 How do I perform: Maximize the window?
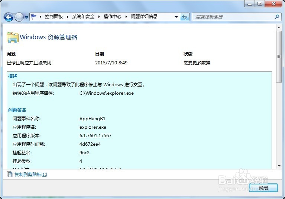tap(260, 4)
